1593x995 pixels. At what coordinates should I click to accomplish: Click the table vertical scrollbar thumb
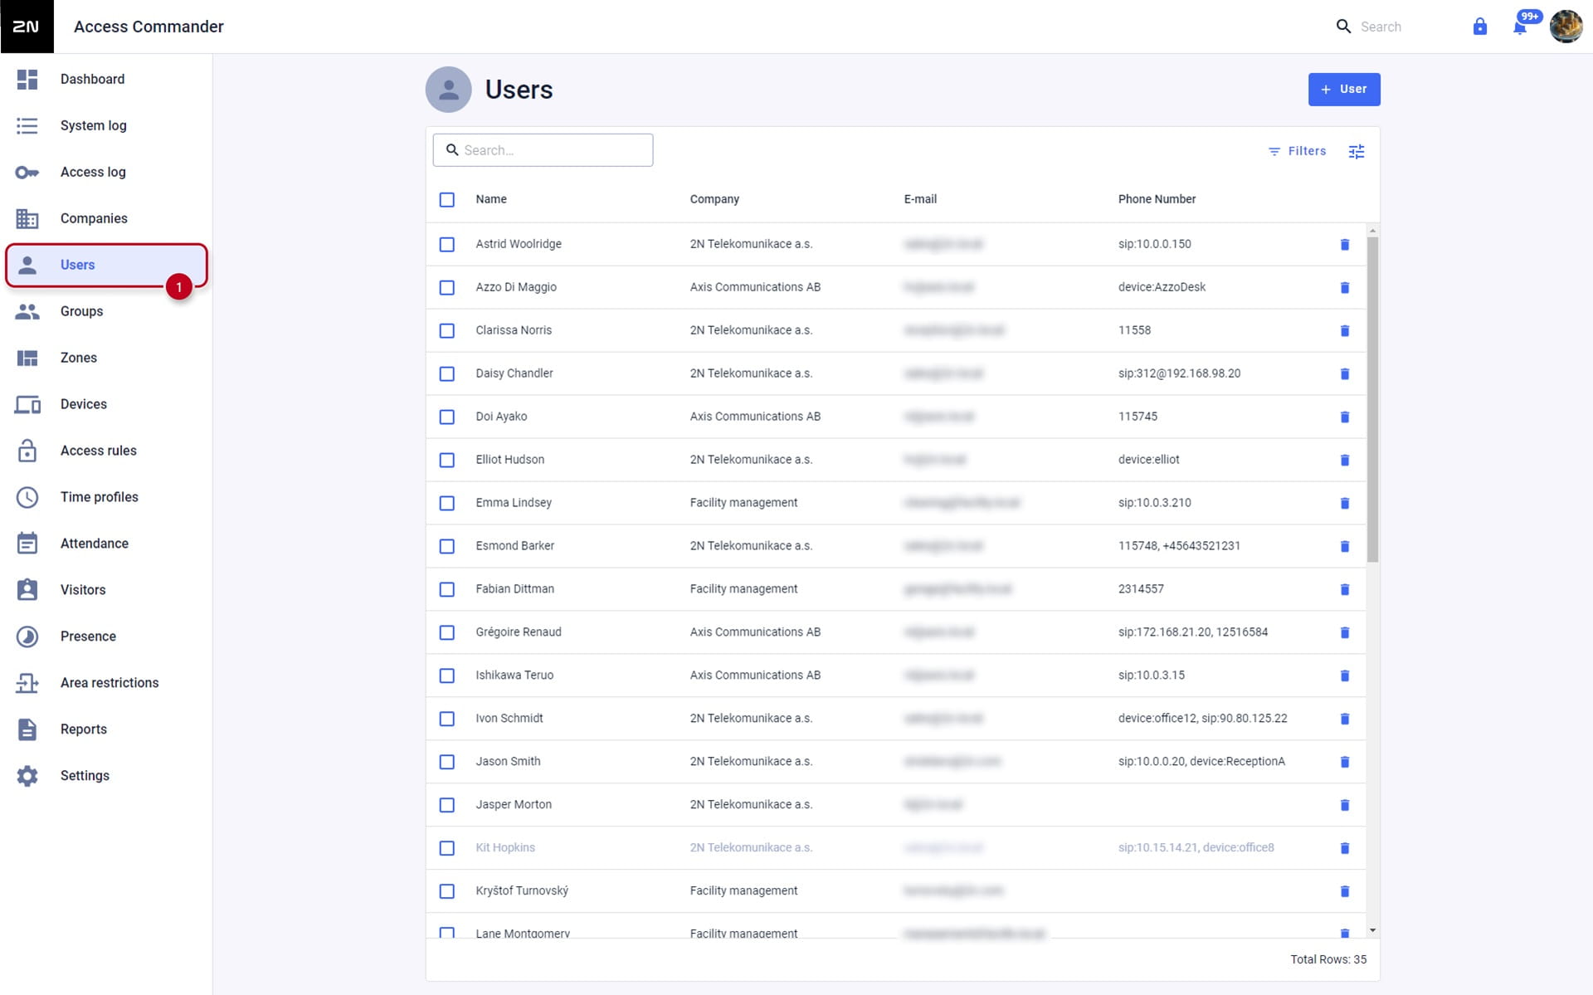point(1372,400)
